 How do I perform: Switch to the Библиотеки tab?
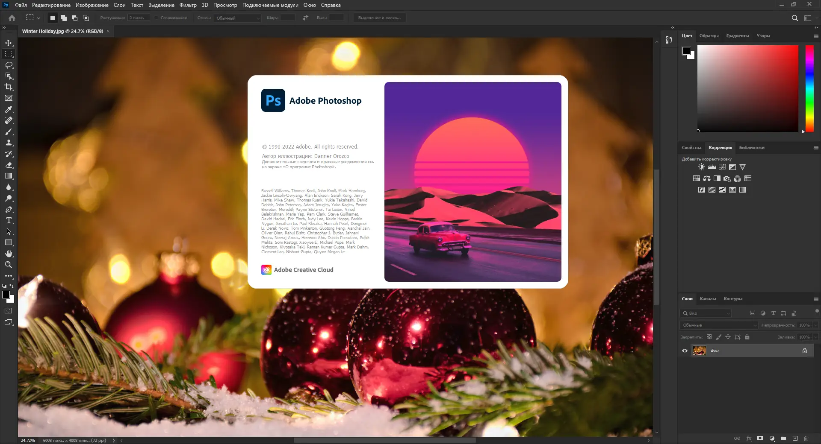click(x=752, y=148)
